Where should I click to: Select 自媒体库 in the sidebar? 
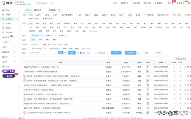[x=9, y=19]
